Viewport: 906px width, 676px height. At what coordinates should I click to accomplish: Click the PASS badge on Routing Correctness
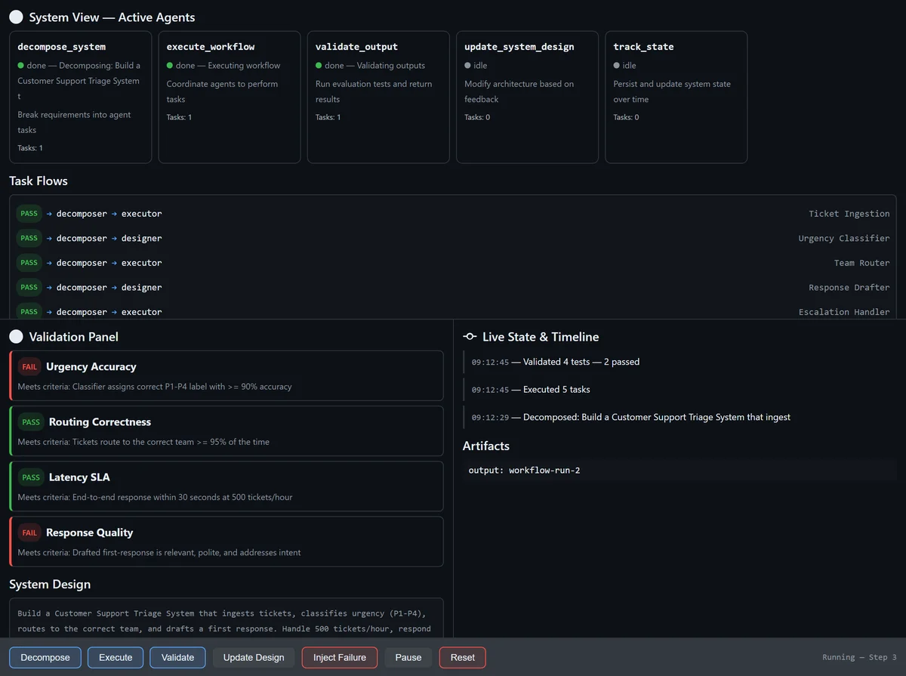coord(31,421)
